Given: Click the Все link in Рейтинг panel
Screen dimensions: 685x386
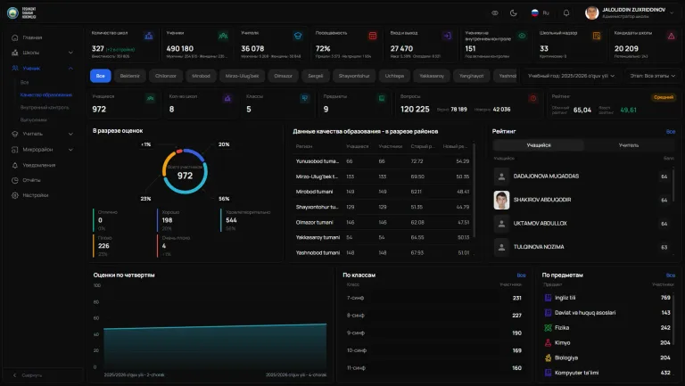Looking at the screenshot, I should [x=671, y=131].
